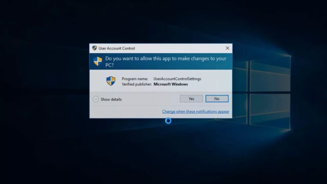Click the 'Program name:' label

(135, 79)
